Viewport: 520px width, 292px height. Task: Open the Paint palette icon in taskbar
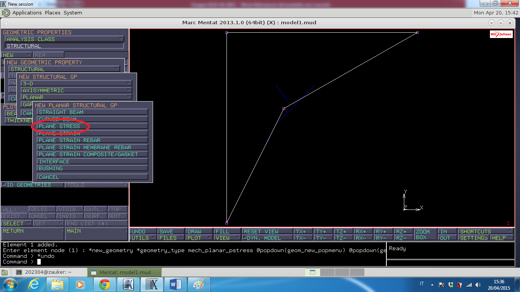pos(199,284)
